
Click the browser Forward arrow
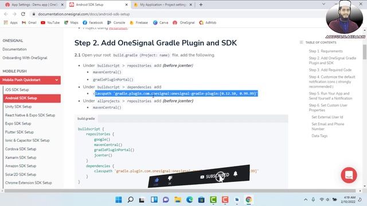click(14, 14)
